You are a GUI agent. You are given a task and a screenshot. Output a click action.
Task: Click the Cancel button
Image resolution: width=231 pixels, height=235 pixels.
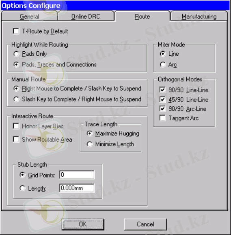[x=145, y=224]
